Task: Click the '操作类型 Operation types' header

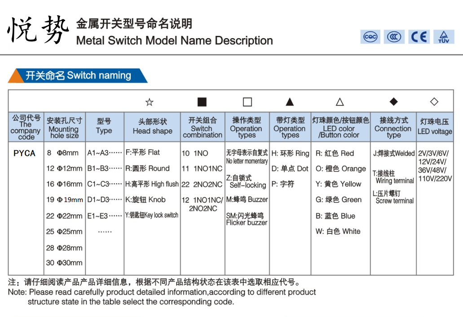Action: pos(247,127)
